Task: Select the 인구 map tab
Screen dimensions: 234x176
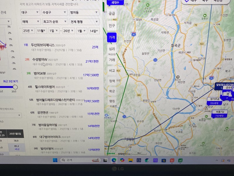Action: click(x=112, y=26)
